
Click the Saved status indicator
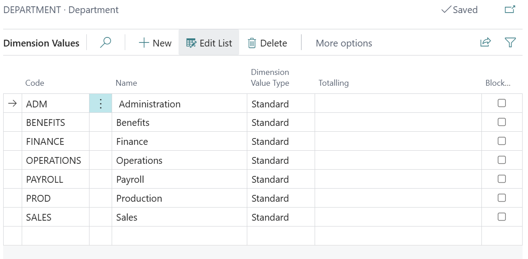tap(459, 10)
